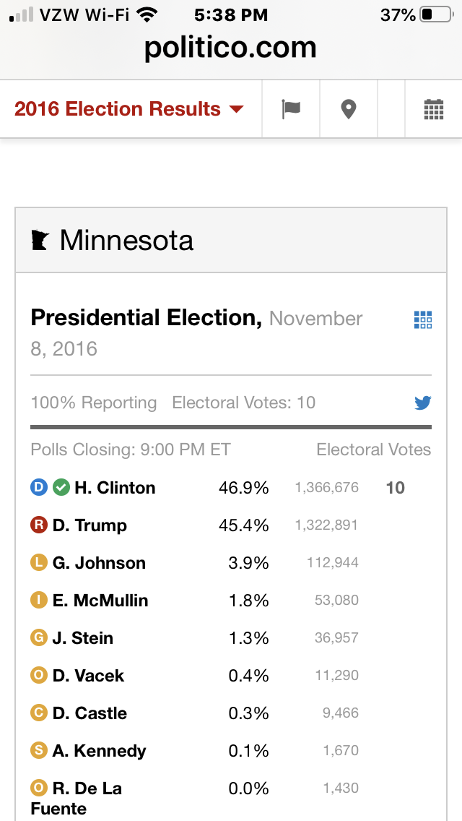Open the calendar icon in the navigation bar
The width and height of the screenshot is (462, 821).
point(433,110)
